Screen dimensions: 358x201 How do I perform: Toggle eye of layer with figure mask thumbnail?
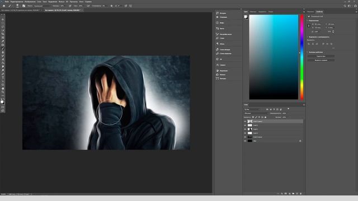pyautogui.click(x=245, y=129)
